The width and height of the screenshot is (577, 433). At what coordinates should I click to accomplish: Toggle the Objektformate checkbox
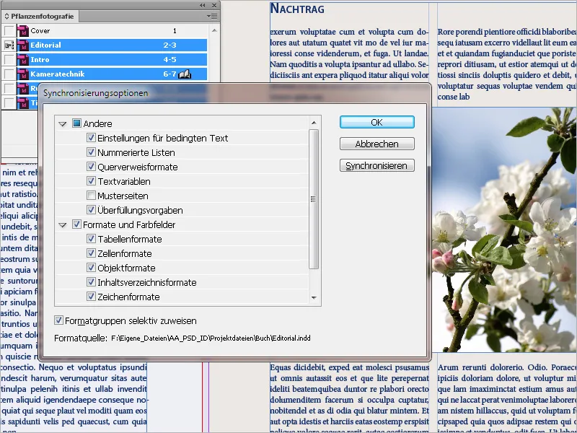[91, 267]
